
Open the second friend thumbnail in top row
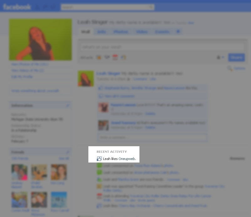[x=39, y=172]
